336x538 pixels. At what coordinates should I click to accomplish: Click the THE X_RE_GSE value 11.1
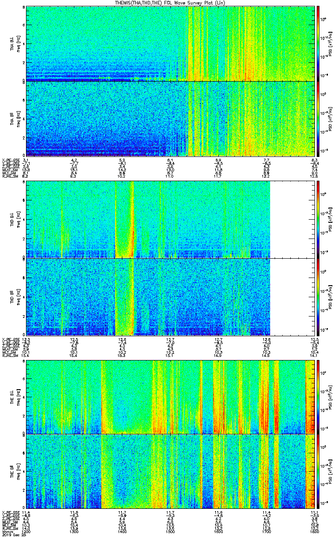[315, 512]
